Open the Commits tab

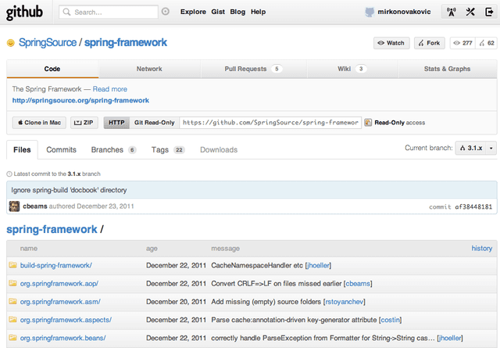coord(61,149)
